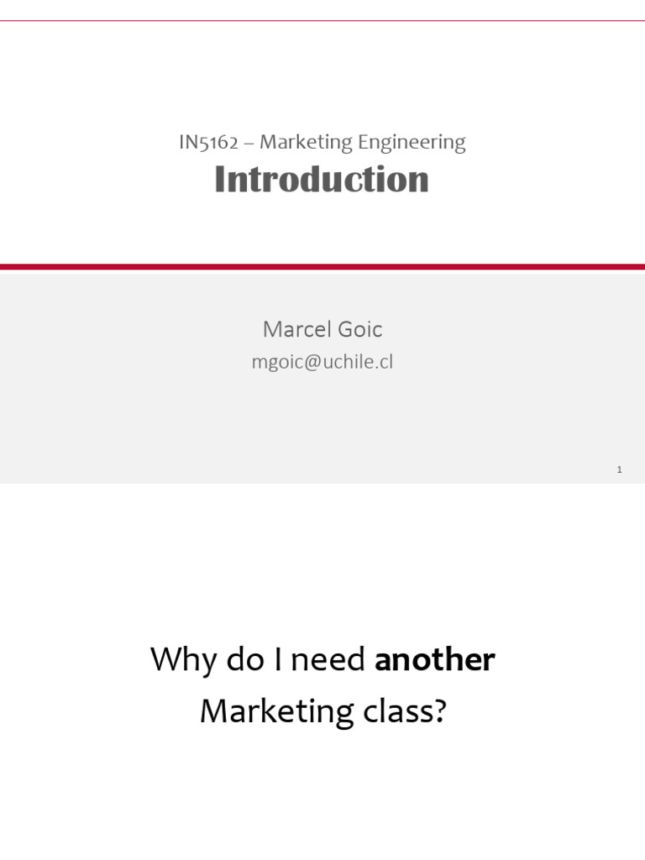Click the word Engineering in the subtitle

pyautogui.click(x=412, y=143)
